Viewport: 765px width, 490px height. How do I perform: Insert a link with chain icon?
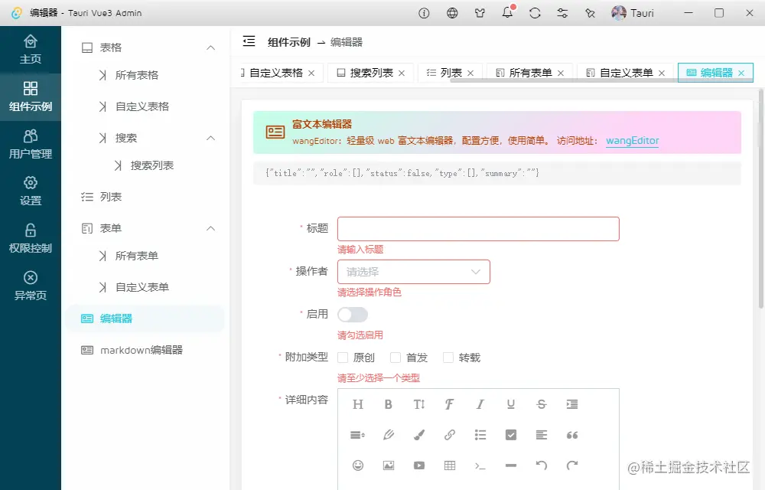click(449, 435)
